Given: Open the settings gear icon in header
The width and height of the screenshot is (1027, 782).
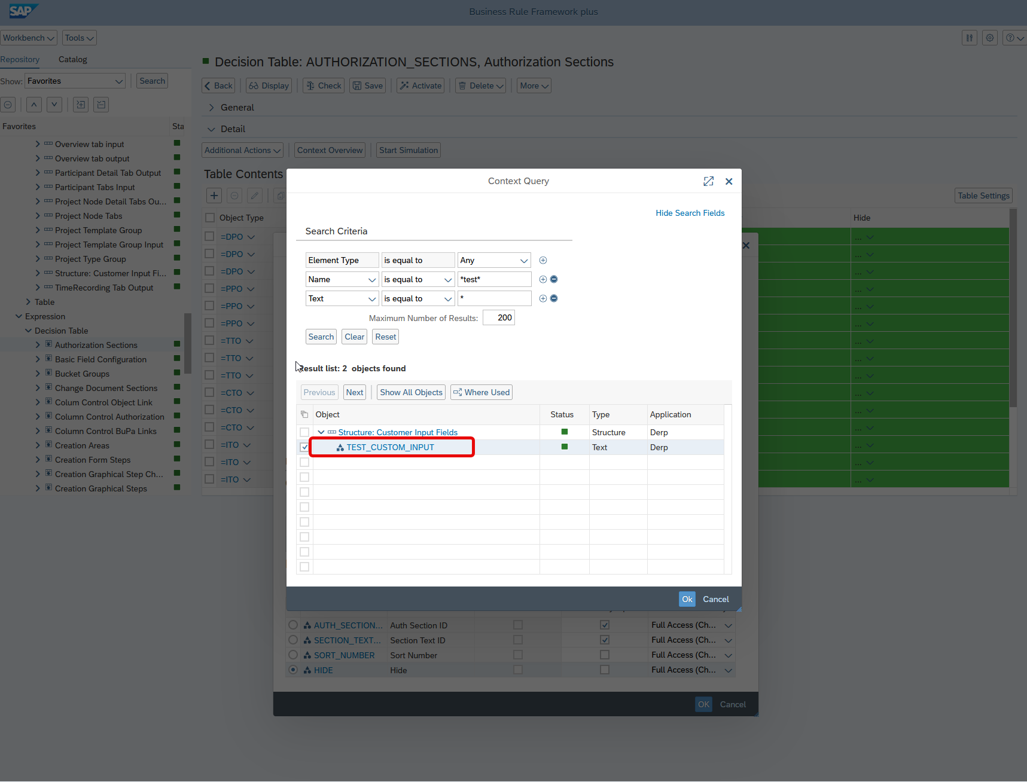Looking at the screenshot, I should [x=990, y=38].
